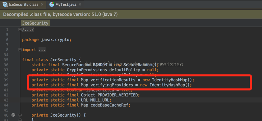
Task: Click the verifyingProviders field name
Action: [112, 85]
